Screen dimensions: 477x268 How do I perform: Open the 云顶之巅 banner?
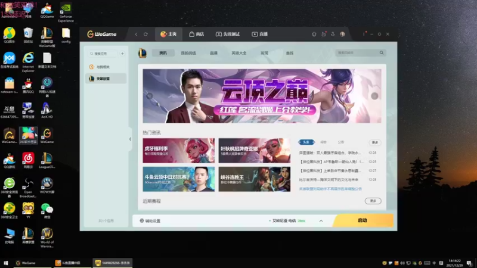(x=262, y=96)
